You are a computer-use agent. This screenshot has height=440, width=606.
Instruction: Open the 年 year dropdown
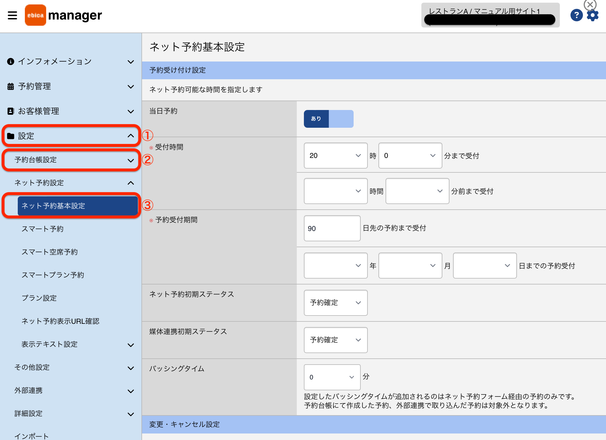[336, 266]
